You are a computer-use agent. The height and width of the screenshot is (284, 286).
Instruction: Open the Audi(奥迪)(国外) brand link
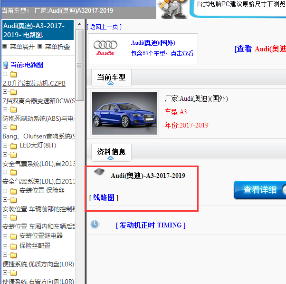(153, 43)
